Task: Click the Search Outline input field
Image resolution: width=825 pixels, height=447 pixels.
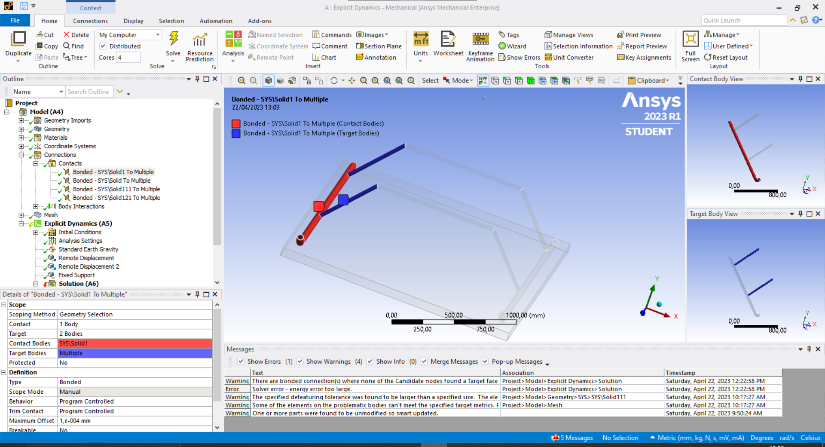Action: point(89,92)
